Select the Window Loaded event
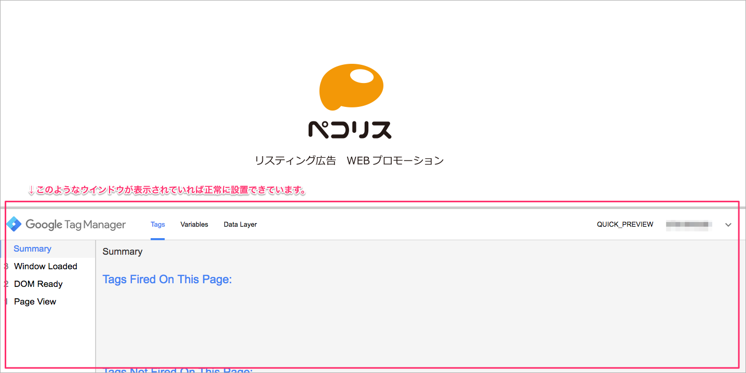The height and width of the screenshot is (373, 746). pos(46,267)
